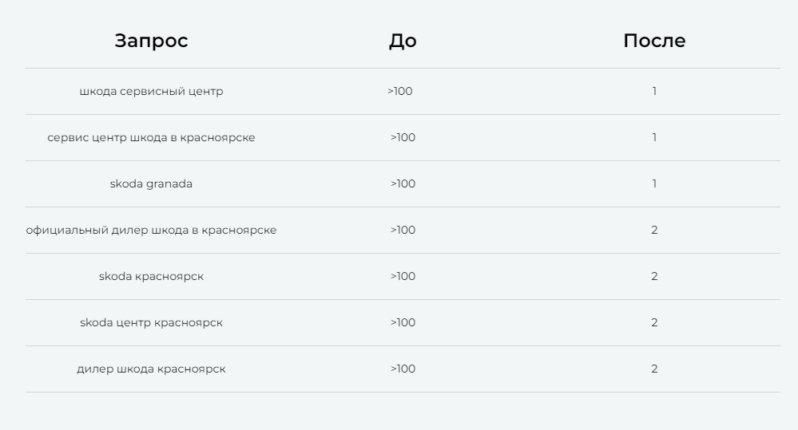Click the "skoda красноярск" query cell
Viewport: 798px width, 430px height.
click(x=151, y=276)
